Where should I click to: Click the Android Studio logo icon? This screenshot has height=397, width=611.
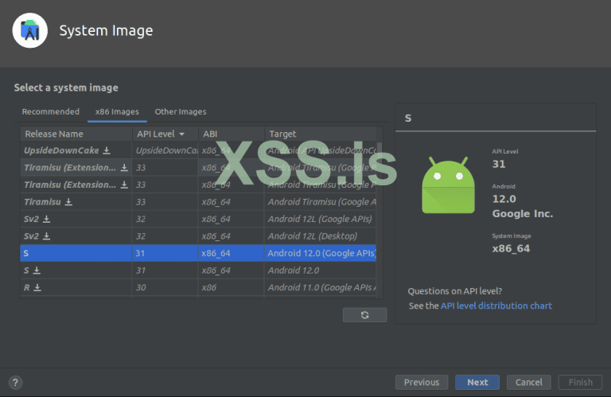(31, 31)
